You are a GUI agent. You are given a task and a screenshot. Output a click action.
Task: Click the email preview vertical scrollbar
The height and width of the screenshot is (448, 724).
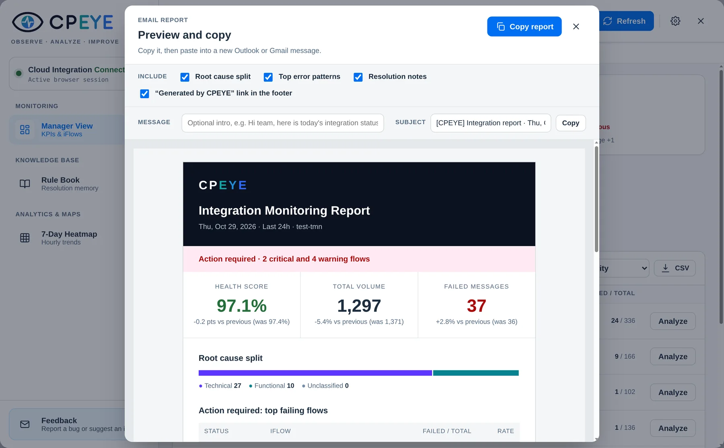point(596,199)
